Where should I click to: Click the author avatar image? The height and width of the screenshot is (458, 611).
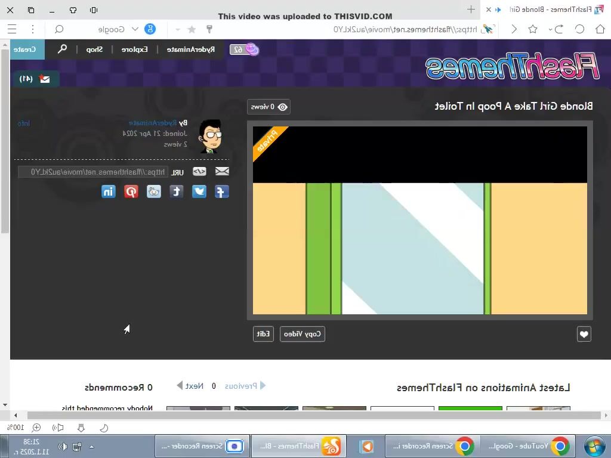click(x=210, y=137)
